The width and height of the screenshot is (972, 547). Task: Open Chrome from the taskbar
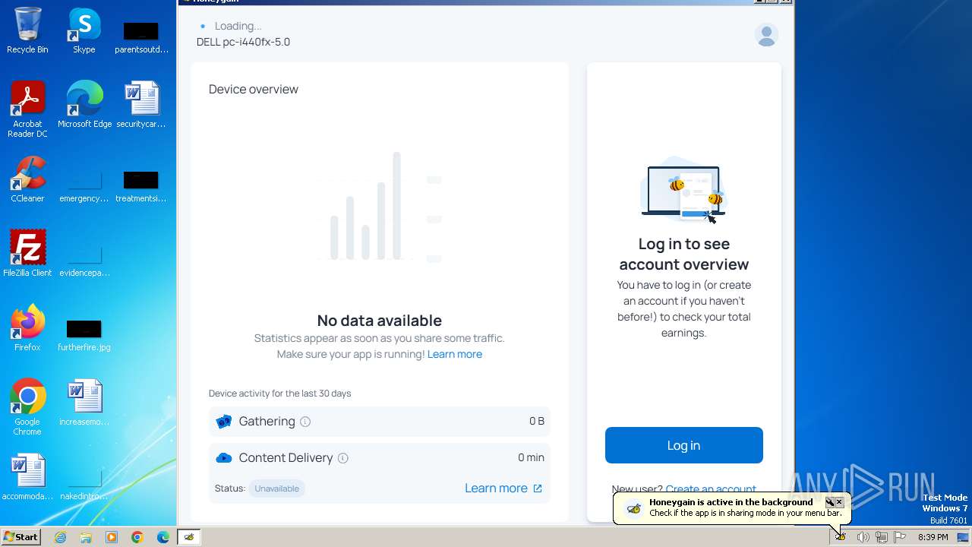click(x=137, y=537)
